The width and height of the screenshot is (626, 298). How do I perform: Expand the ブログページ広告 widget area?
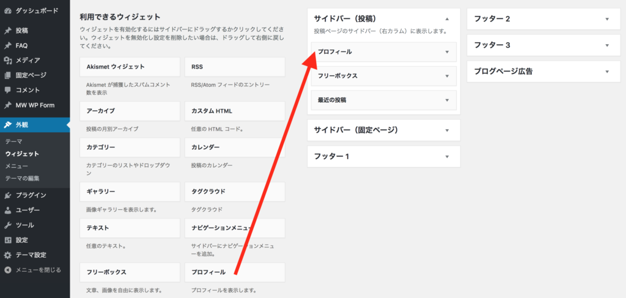point(607,71)
